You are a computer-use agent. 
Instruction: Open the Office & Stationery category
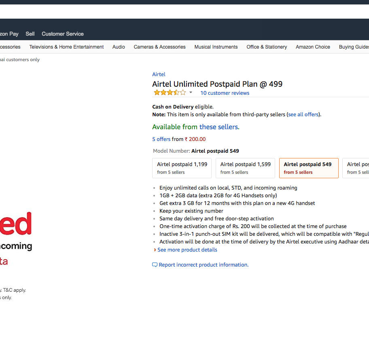point(267,47)
